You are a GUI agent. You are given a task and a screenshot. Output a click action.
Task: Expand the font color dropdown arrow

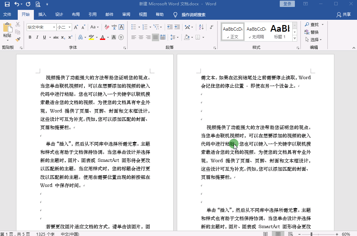tap(108, 37)
